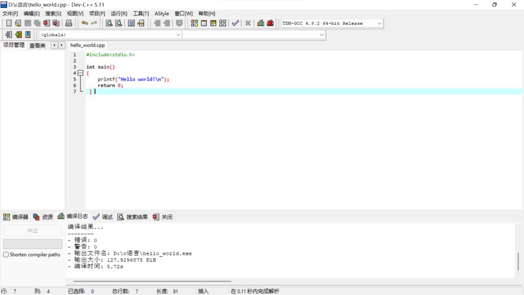Click the Syntax Check checkmark icon
524x295 pixels.
235,23
